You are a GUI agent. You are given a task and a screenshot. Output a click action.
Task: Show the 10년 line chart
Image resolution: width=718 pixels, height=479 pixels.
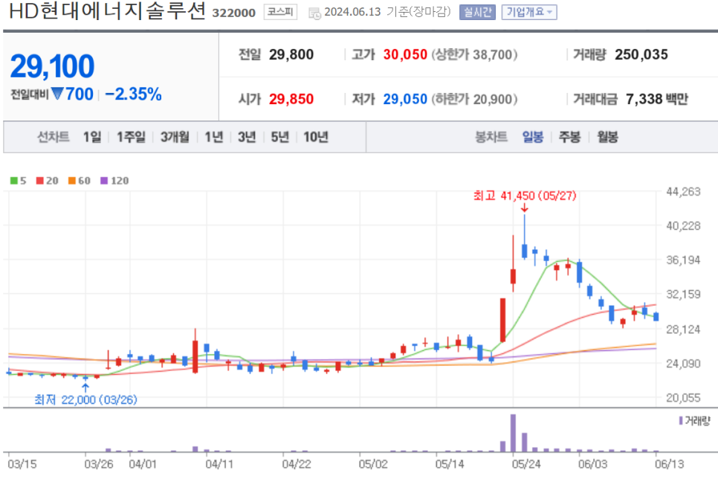click(x=316, y=137)
